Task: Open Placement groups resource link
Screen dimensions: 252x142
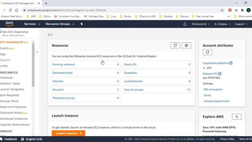Action: click(64, 98)
